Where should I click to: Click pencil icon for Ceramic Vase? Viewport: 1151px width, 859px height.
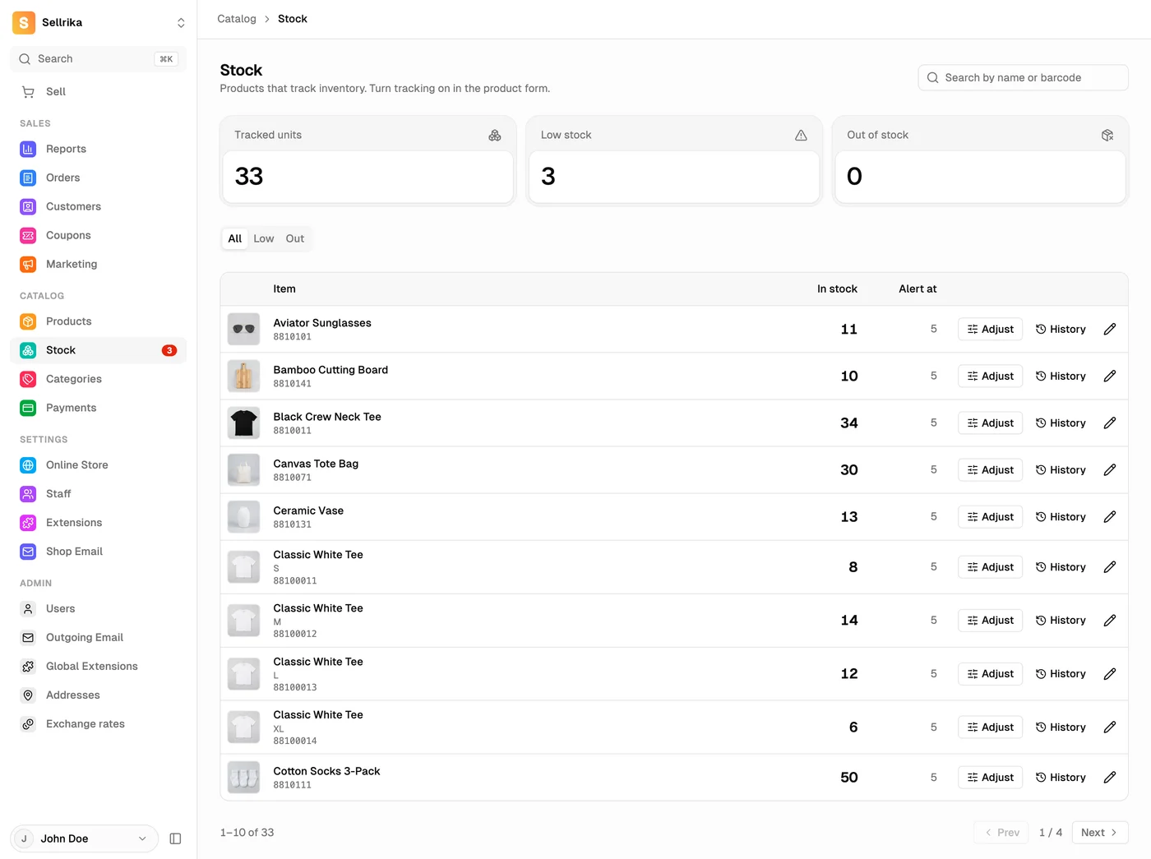pos(1110,516)
